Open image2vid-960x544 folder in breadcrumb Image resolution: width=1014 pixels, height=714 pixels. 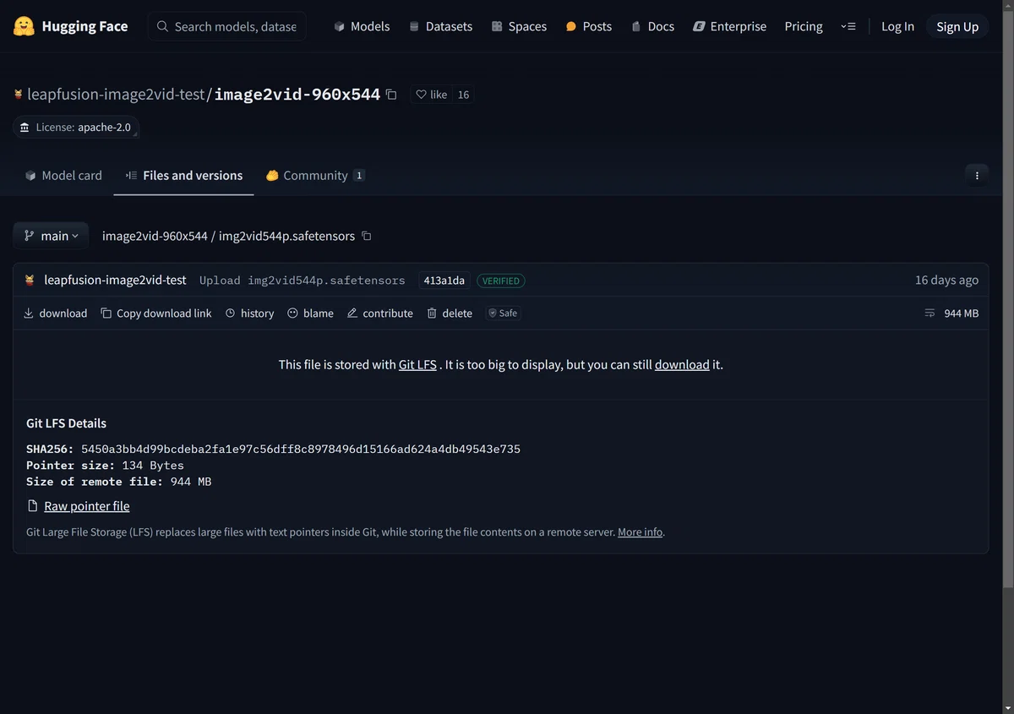pyautogui.click(x=155, y=236)
